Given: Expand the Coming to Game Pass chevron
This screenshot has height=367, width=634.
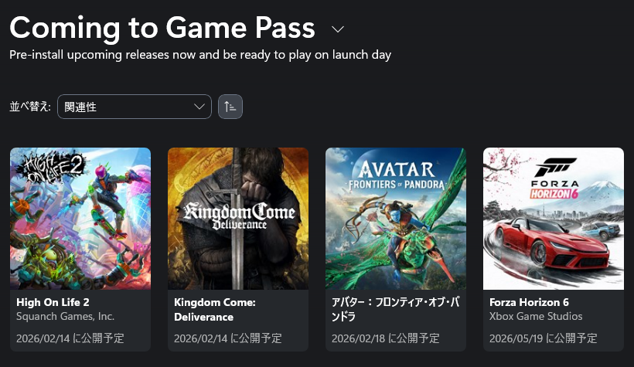Looking at the screenshot, I should 337,29.
